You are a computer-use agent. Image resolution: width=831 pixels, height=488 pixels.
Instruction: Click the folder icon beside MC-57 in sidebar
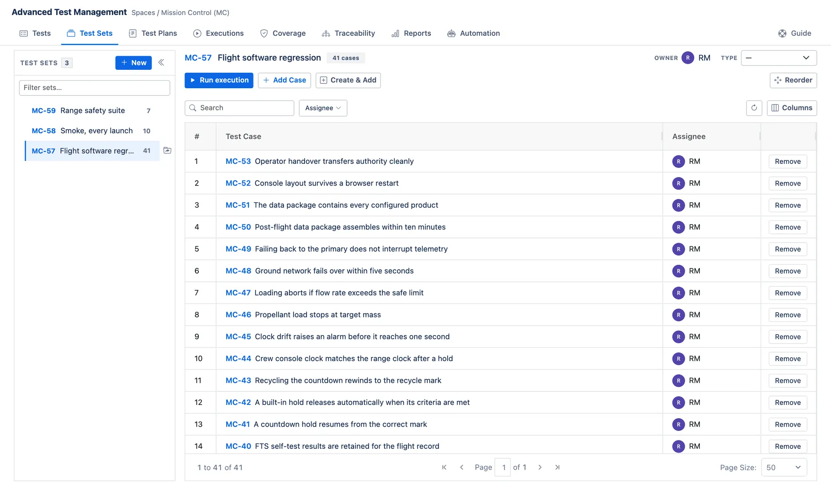tap(167, 151)
